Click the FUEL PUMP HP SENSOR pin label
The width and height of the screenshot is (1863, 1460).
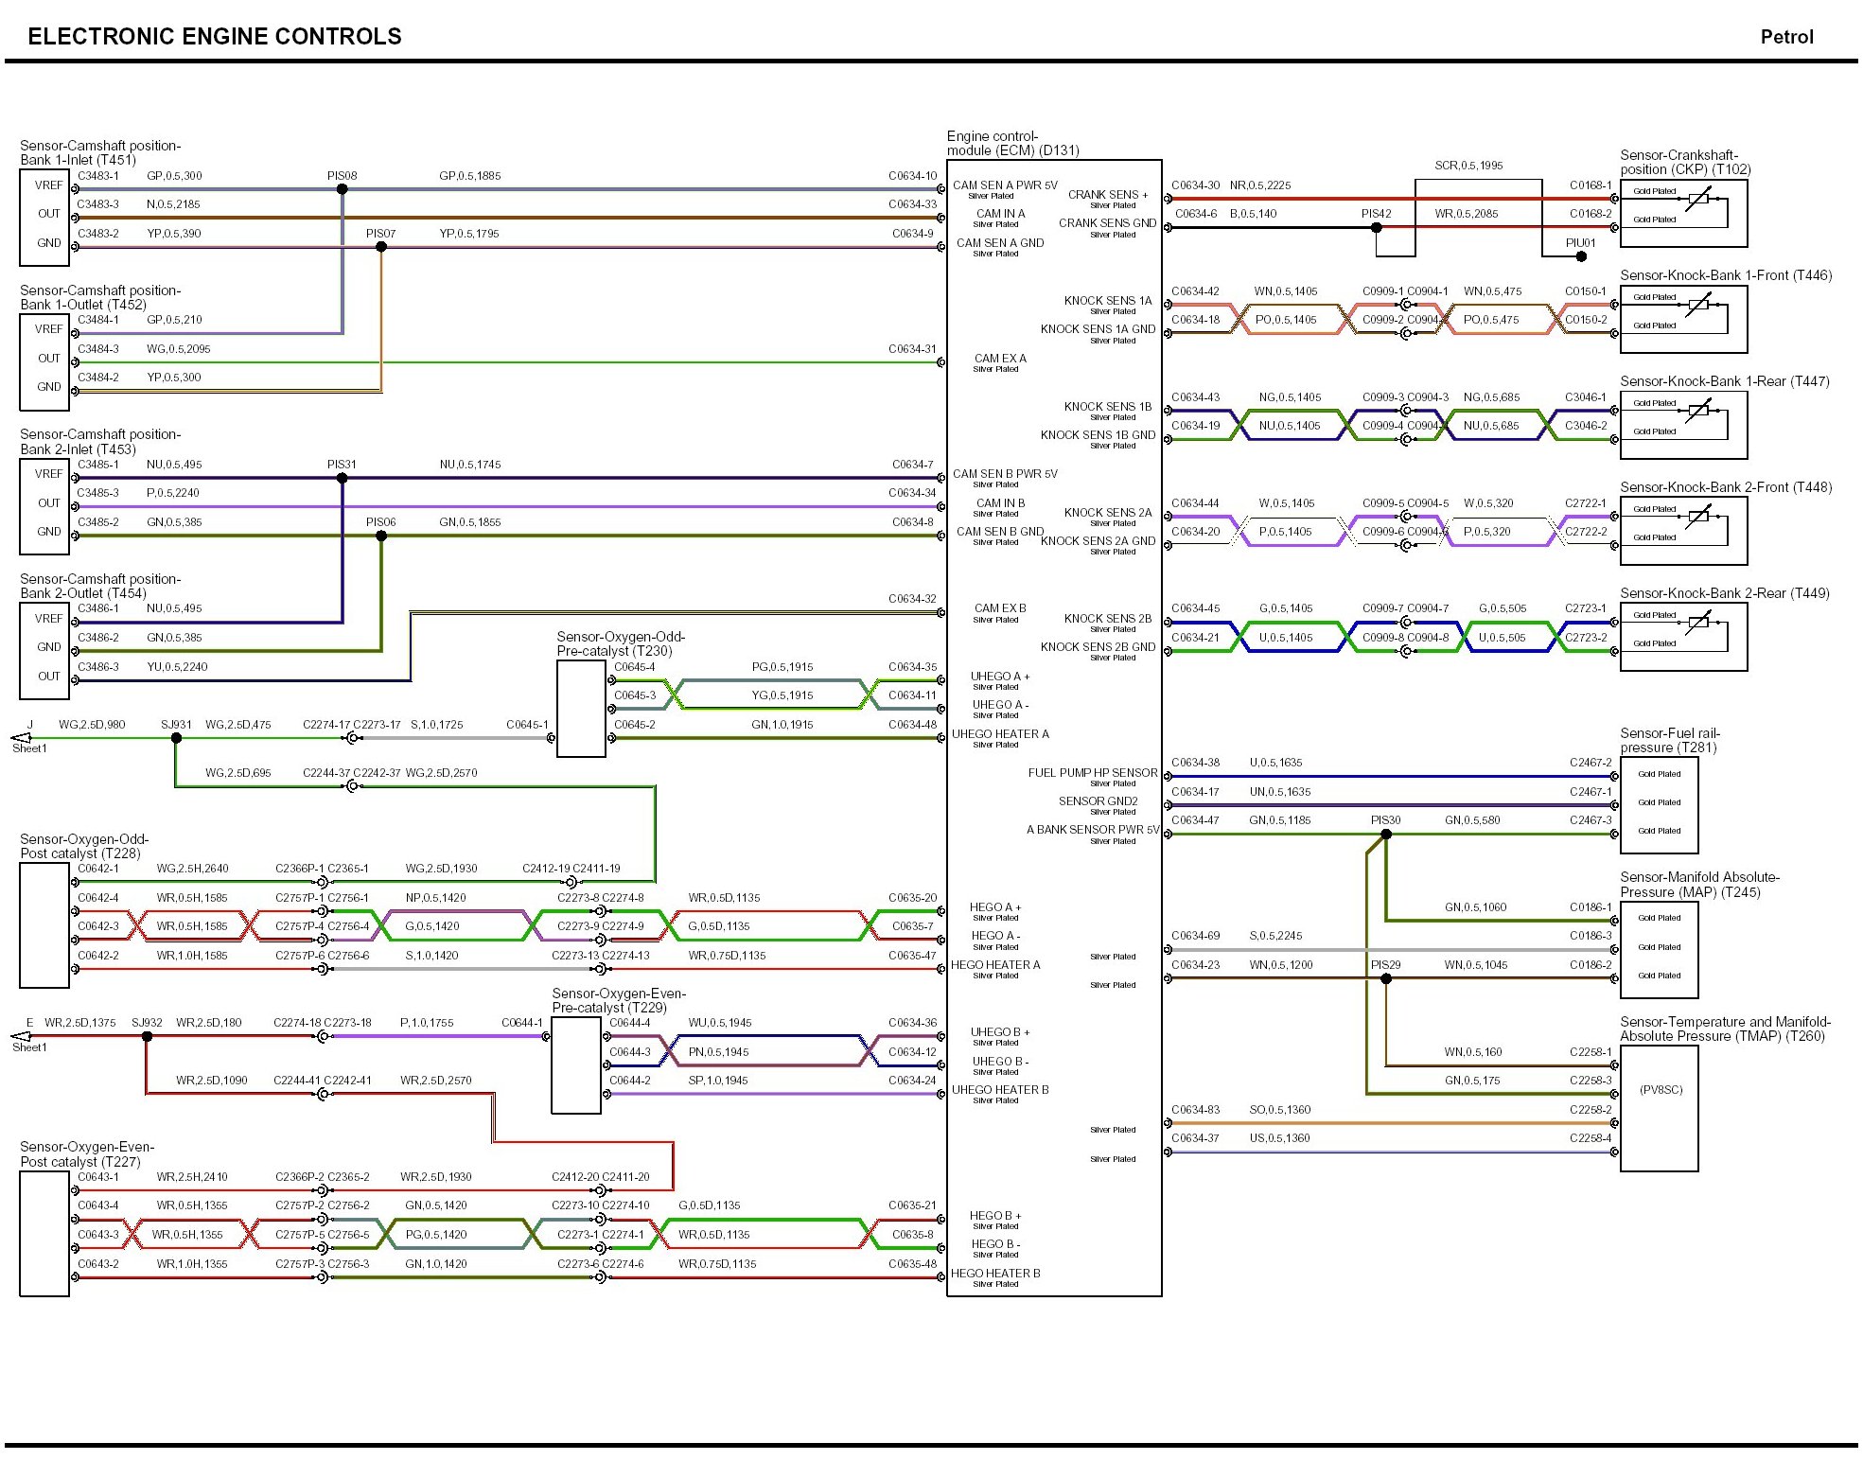pos(1092,773)
